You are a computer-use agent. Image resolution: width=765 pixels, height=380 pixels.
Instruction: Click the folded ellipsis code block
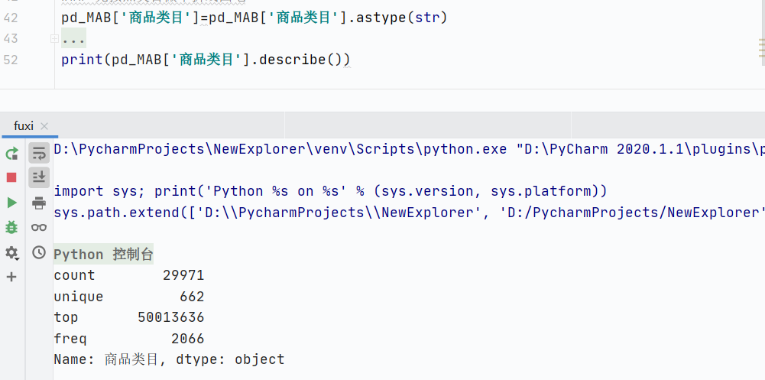[73, 38]
